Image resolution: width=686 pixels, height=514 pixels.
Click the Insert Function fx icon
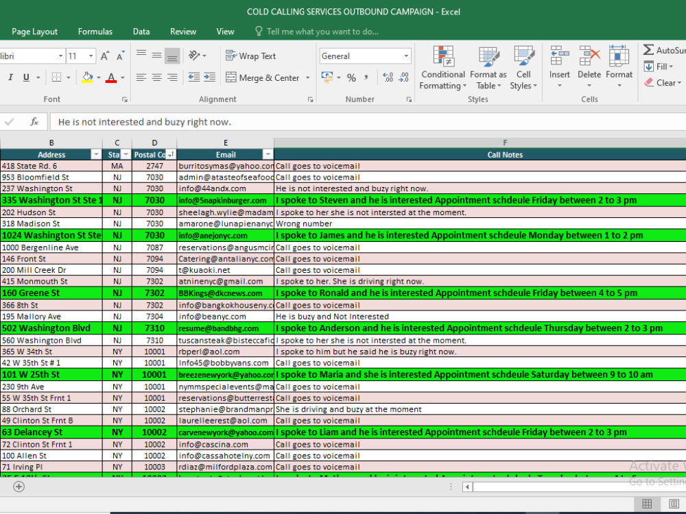coord(34,122)
